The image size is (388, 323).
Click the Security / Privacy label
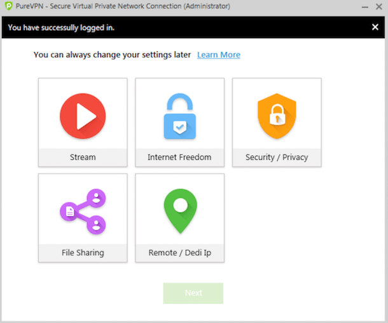[277, 157]
